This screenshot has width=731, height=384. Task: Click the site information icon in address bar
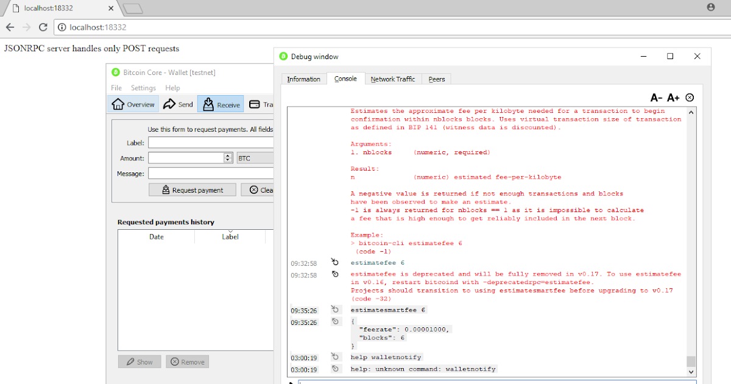point(62,27)
